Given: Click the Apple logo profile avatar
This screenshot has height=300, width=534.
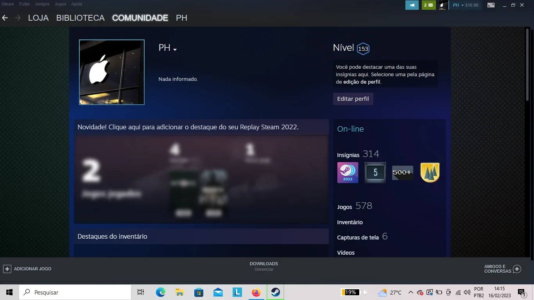Looking at the screenshot, I should point(112,72).
